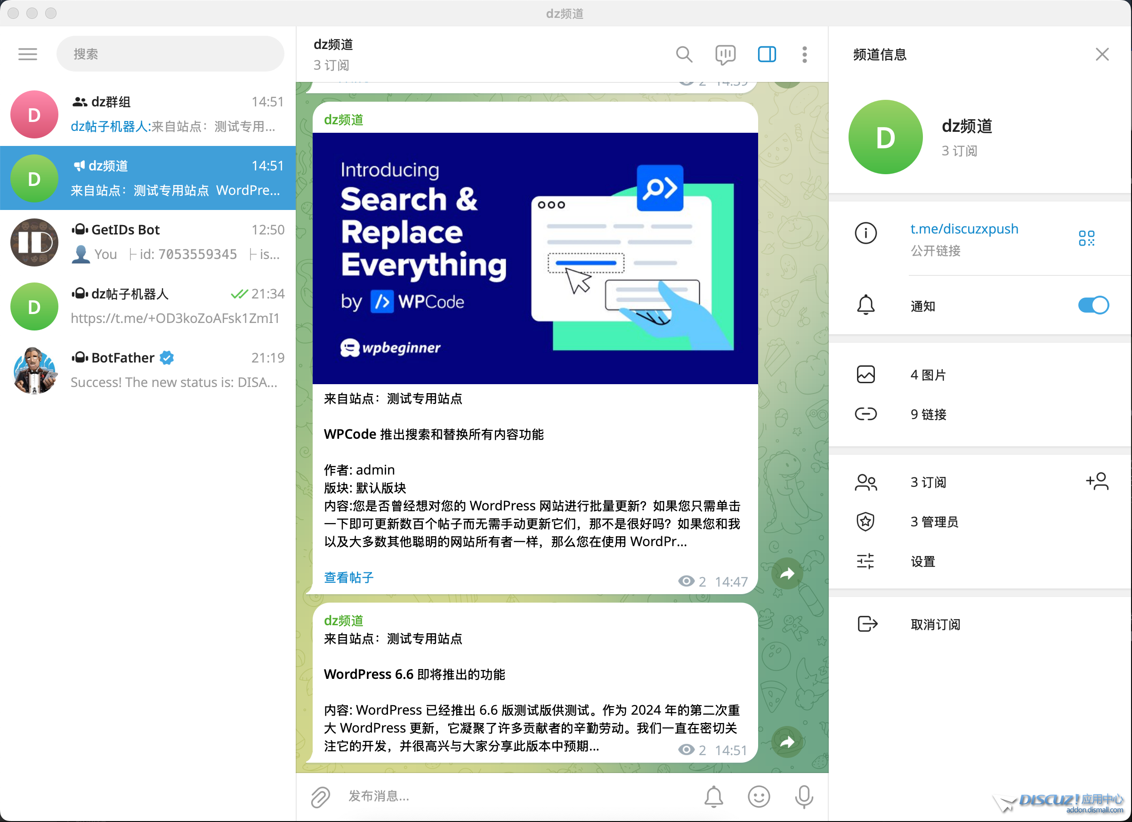Screen dimensions: 1132x822
Task: Show QR code for channel link
Action: point(1086,238)
